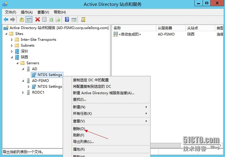
Task: Click the Forward arrow toolbar icon
Action: (x=12, y=19)
